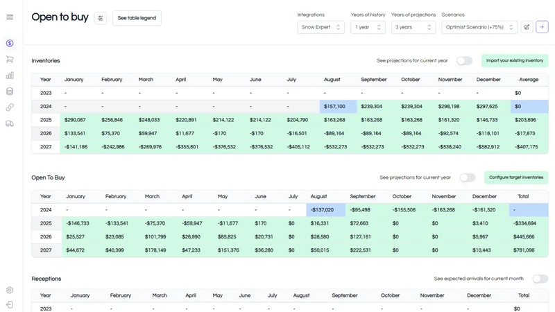Click the $298,198 November 2024 inventory cell
This screenshot has height=312, width=555.
[453, 107]
